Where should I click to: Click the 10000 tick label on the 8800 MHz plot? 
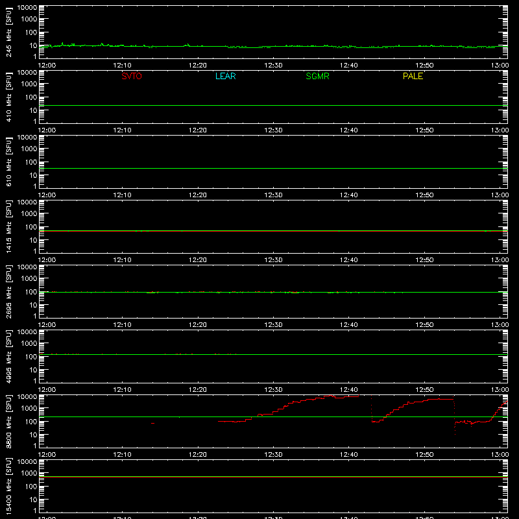(27, 397)
